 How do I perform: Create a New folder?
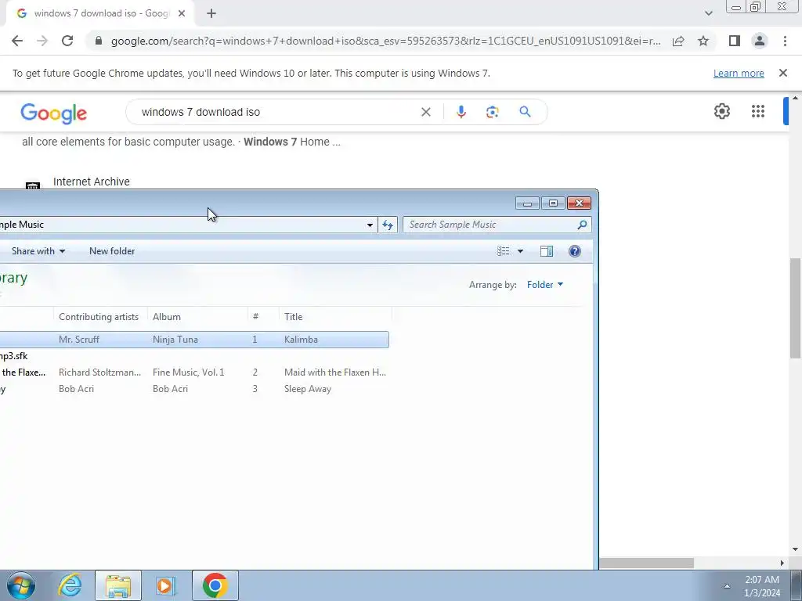112,251
